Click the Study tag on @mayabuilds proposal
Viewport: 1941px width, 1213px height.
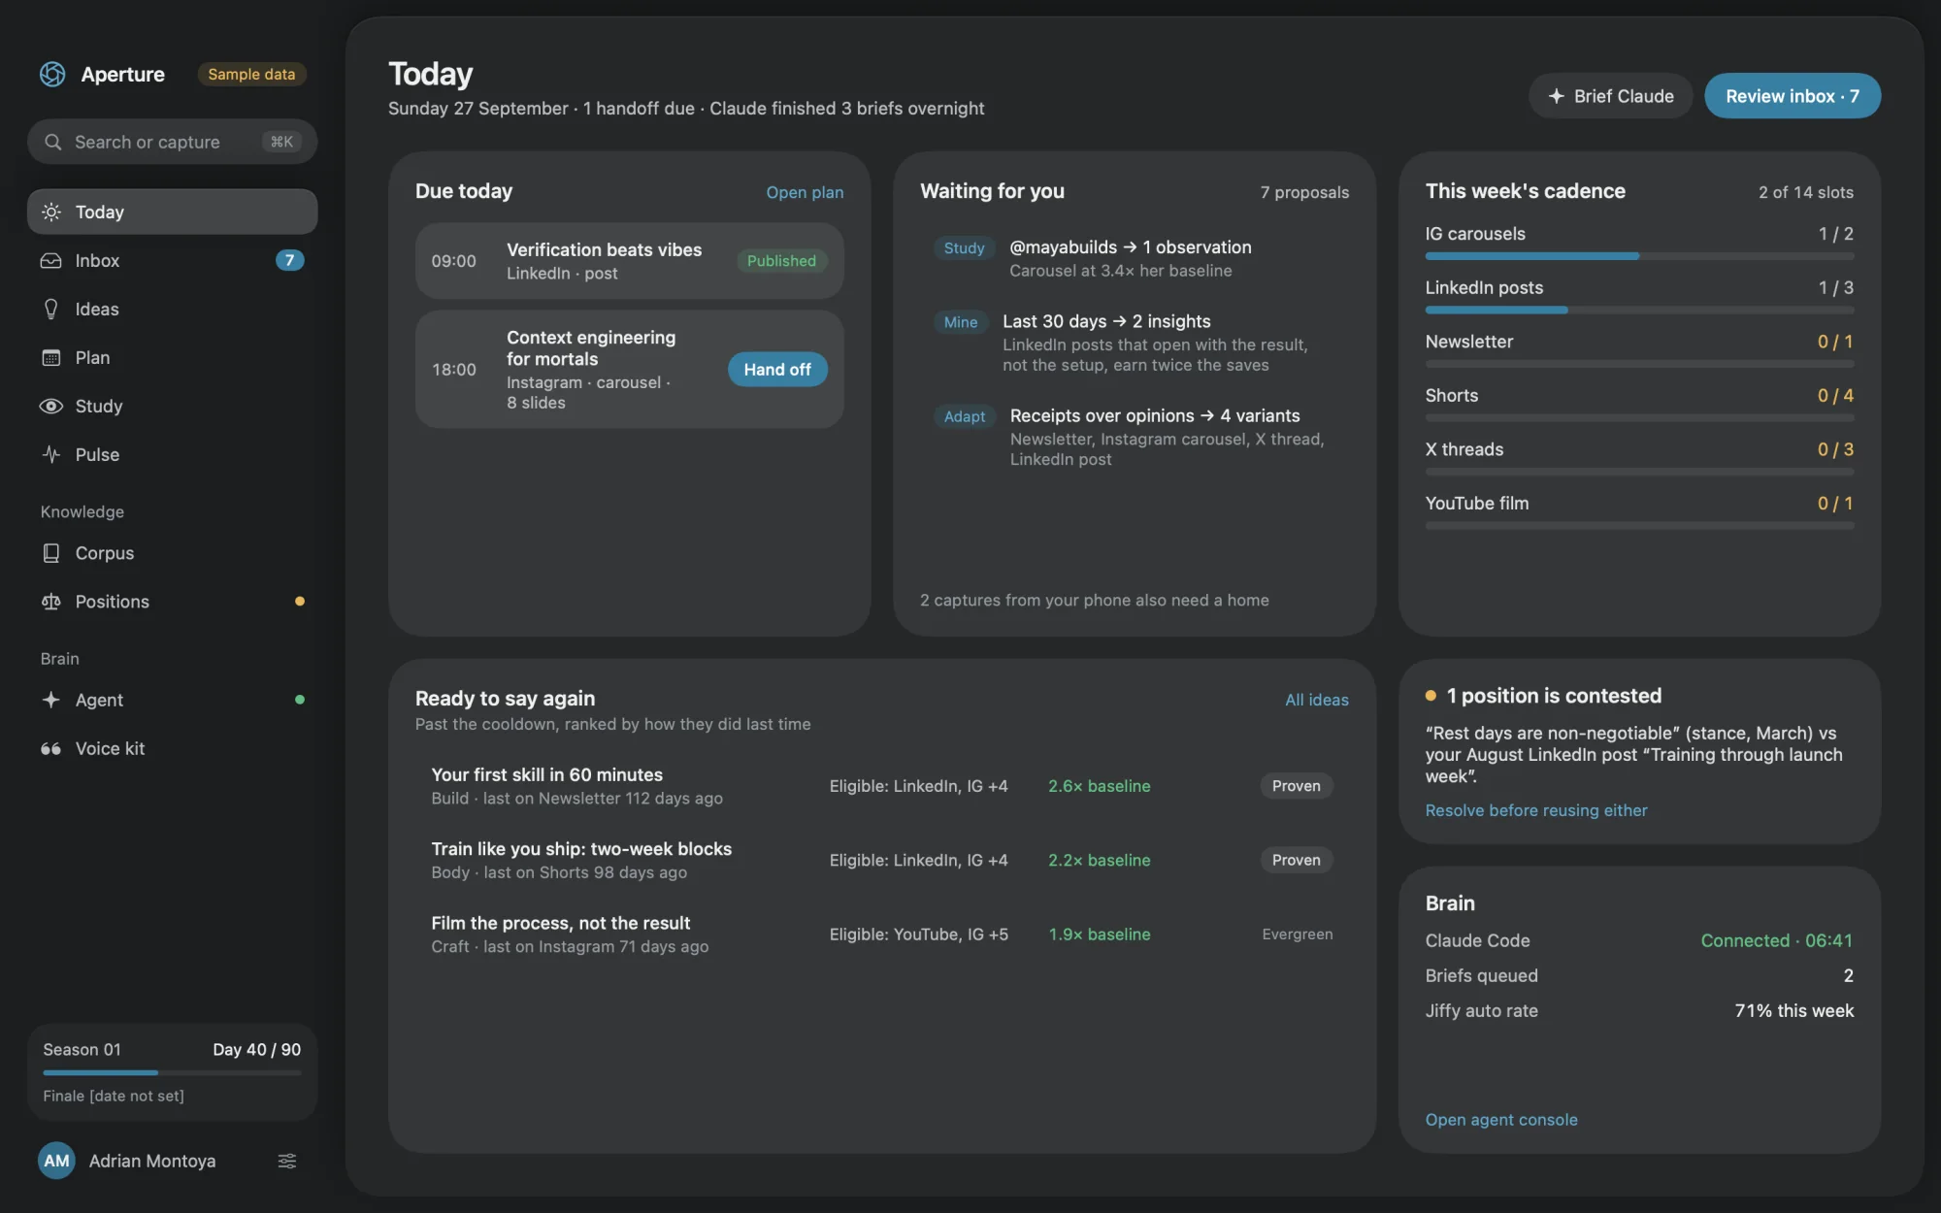click(964, 248)
